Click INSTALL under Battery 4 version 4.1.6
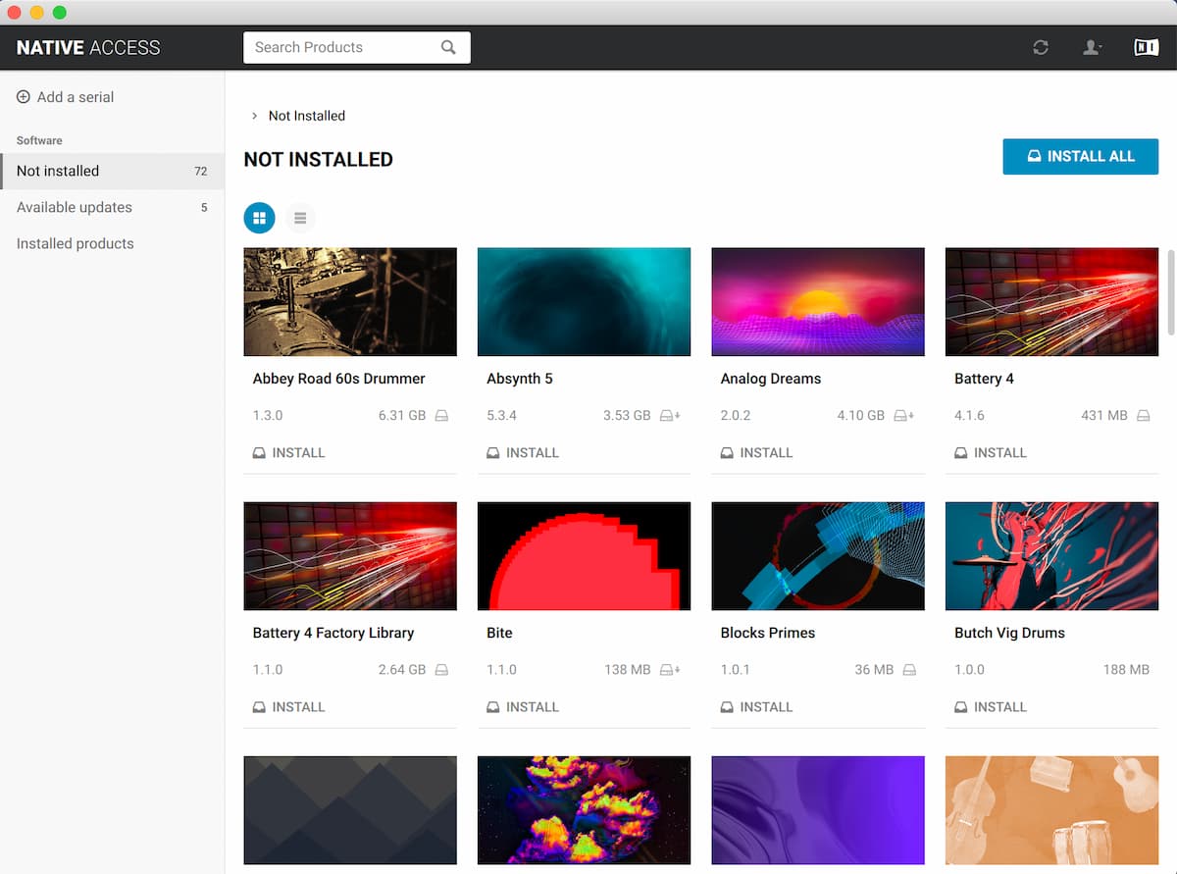The image size is (1177, 874). [x=991, y=453]
